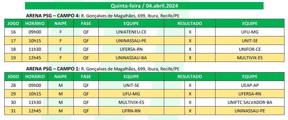
Task: Select the UNIATENEU-CE team cell in game 16
Action: pos(131,32)
